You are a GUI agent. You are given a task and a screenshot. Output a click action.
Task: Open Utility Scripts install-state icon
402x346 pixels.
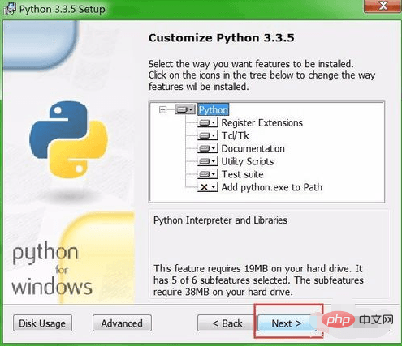pos(208,161)
